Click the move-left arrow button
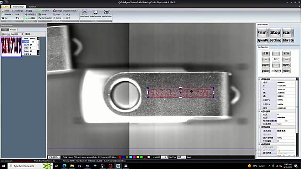Viewport: 301px width, 169px height. coord(266,59)
